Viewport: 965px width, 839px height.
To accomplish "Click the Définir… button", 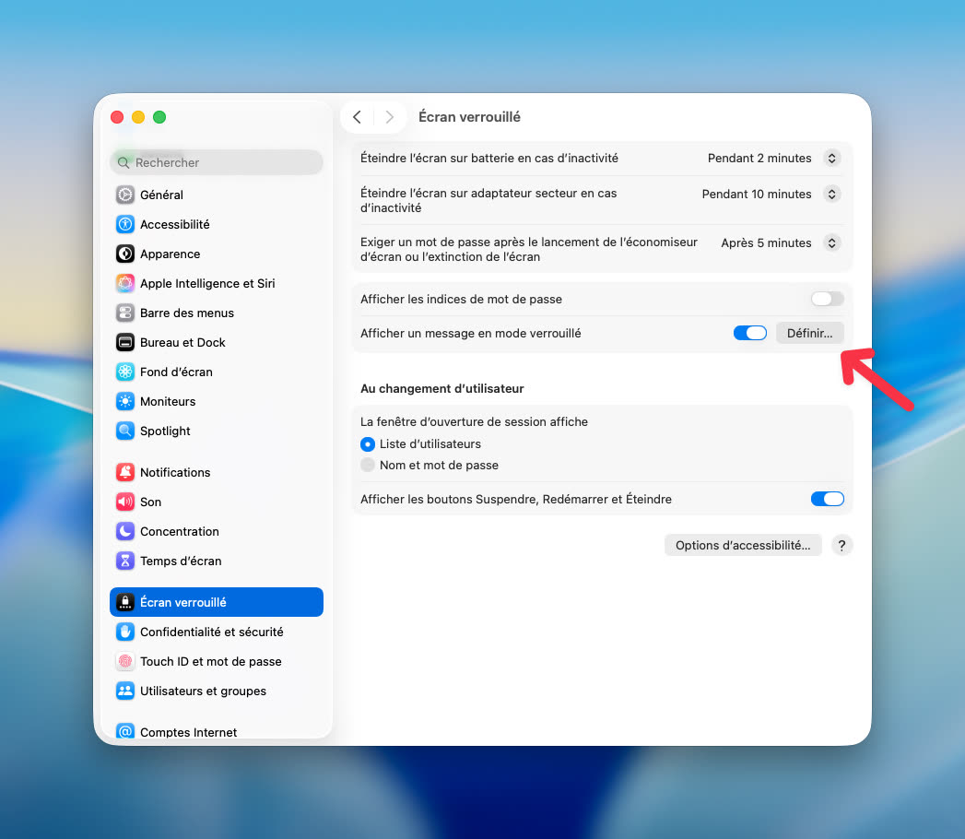I will (809, 333).
